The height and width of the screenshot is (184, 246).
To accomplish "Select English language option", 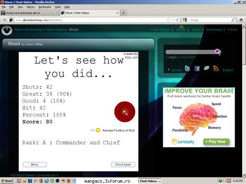I will tap(228, 70).
